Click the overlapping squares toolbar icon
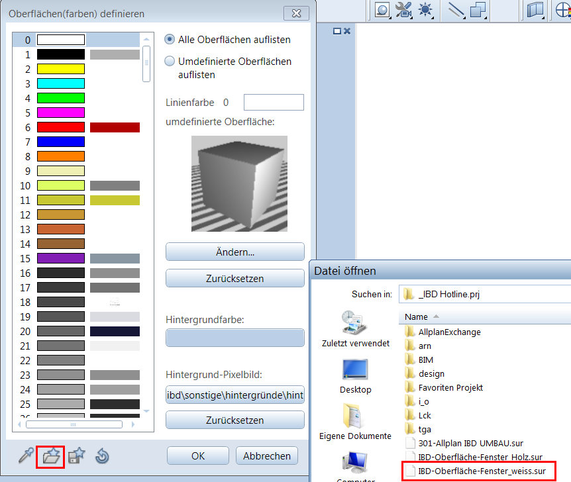The height and width of the screenshot is (482, 571). coord(478,10)
